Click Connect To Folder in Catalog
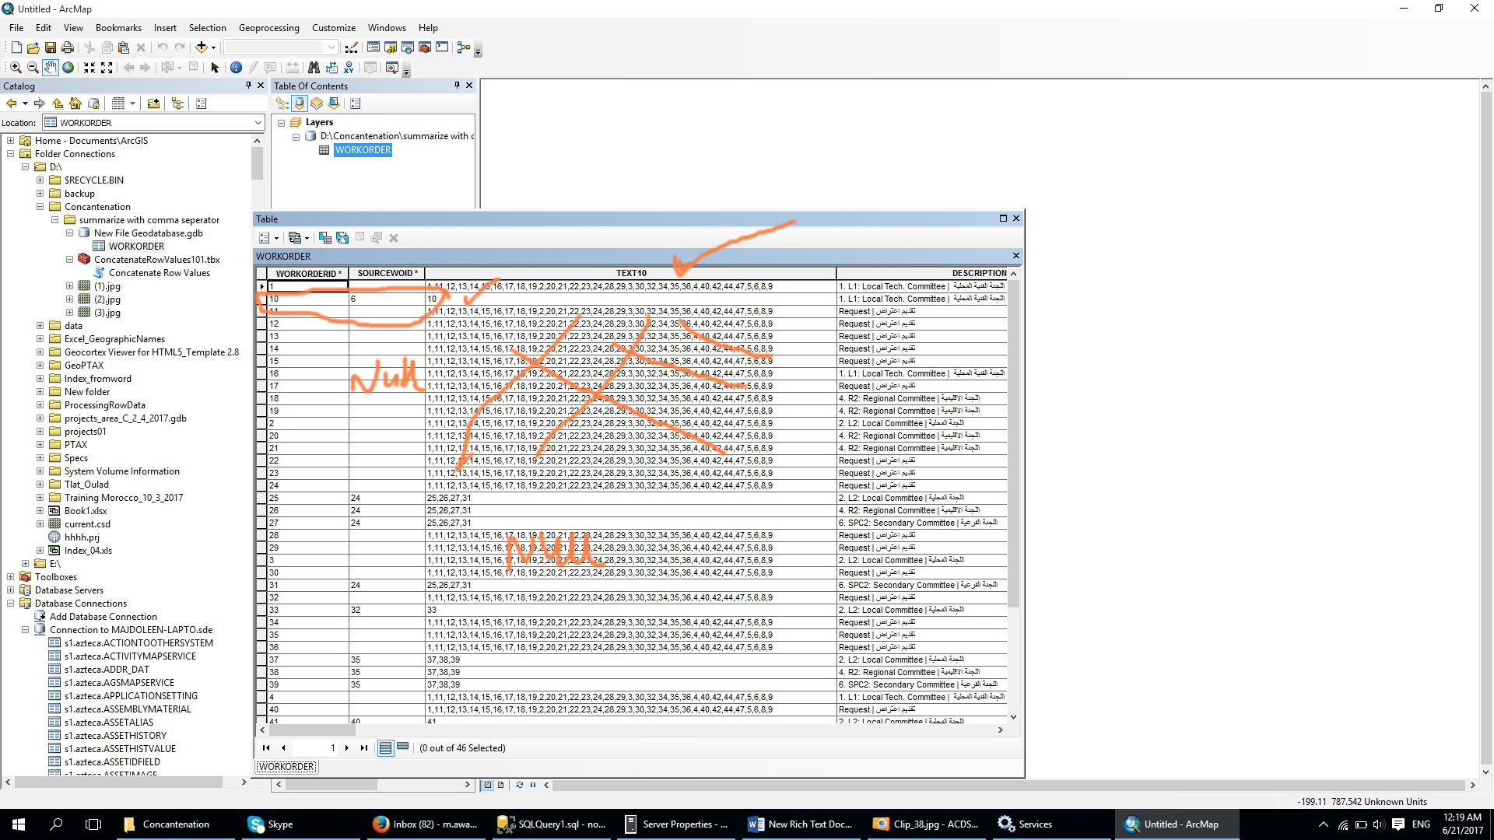 tap(153, 103)
